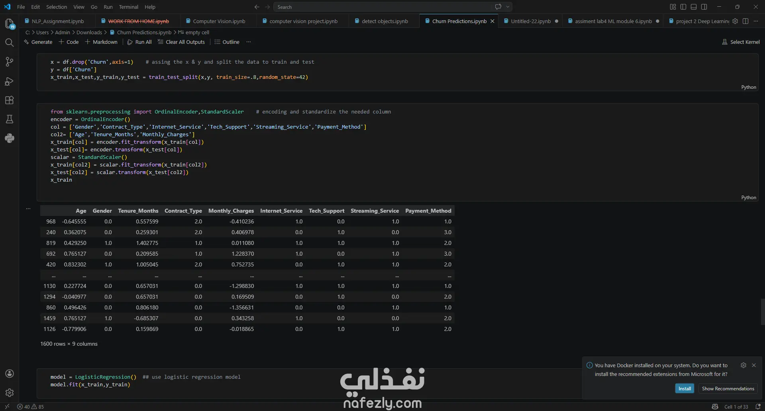This screenshot has height=411, width=765.
Task: Open notebook editor settings gear
Action: point(735,21)
